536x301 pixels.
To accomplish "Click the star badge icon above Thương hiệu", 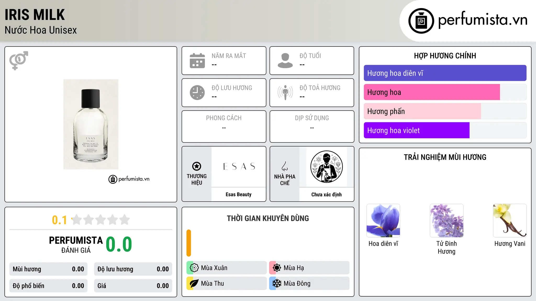I will pyautogui.click(x=197, y=166).
